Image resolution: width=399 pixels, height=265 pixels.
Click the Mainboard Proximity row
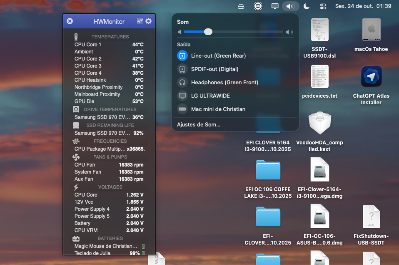click(x=109, y=94)
